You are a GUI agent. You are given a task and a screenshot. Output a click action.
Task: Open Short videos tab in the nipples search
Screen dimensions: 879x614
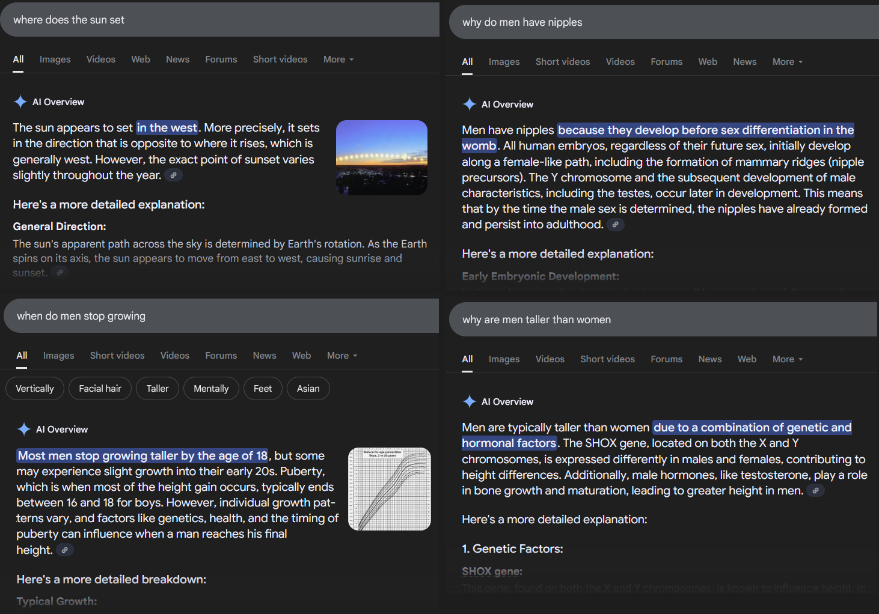562,62
